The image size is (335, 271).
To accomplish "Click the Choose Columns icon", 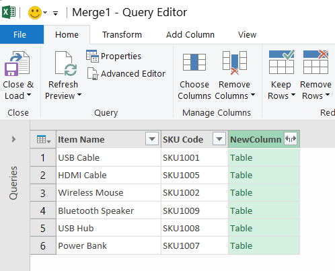I will click(x=194, y=63).
